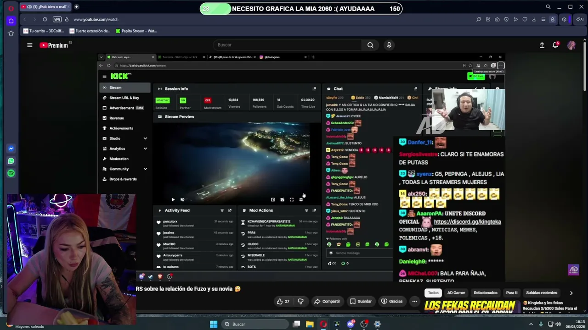Select the 'Subidas recientes' filter chip
This screenshot has height=330, width=588.
[x=542, y=292]
